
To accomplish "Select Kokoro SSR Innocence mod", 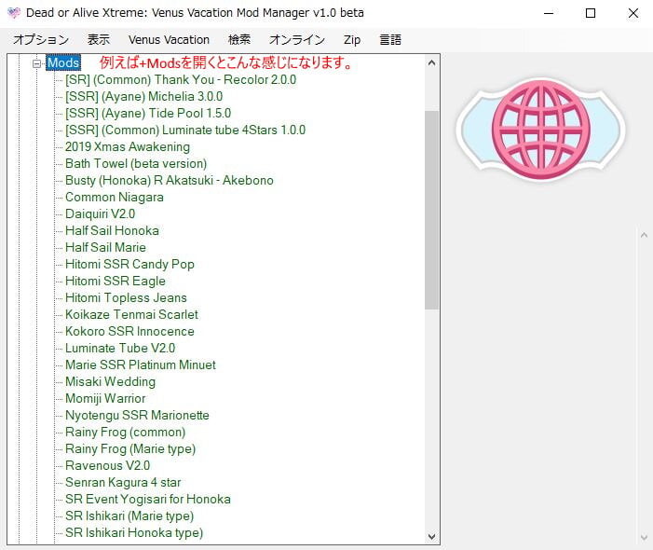I will click(129, 331).
